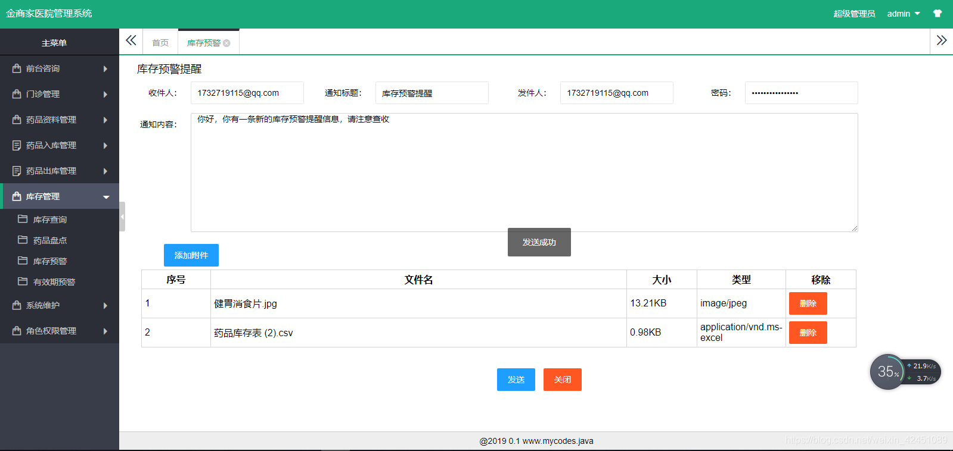
Task: Click the 库存管理 bag icon
Action: 17,196
